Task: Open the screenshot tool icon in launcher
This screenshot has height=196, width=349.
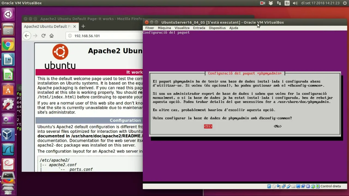Action: click(x=8, y=120)
